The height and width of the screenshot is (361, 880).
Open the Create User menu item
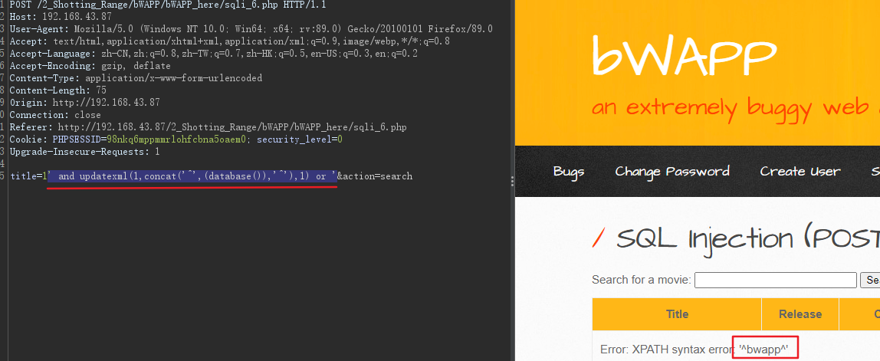(800, 171)
